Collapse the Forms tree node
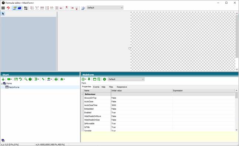The width and height of the screenshot is (239, 146). [x=2, y=84]
